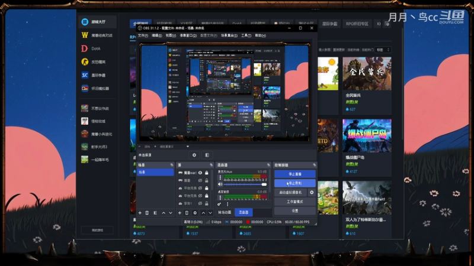Toggle lock on first 平台兄弟 source
Image resolution: width=474 pixels, height=266 pixels.
207,188
